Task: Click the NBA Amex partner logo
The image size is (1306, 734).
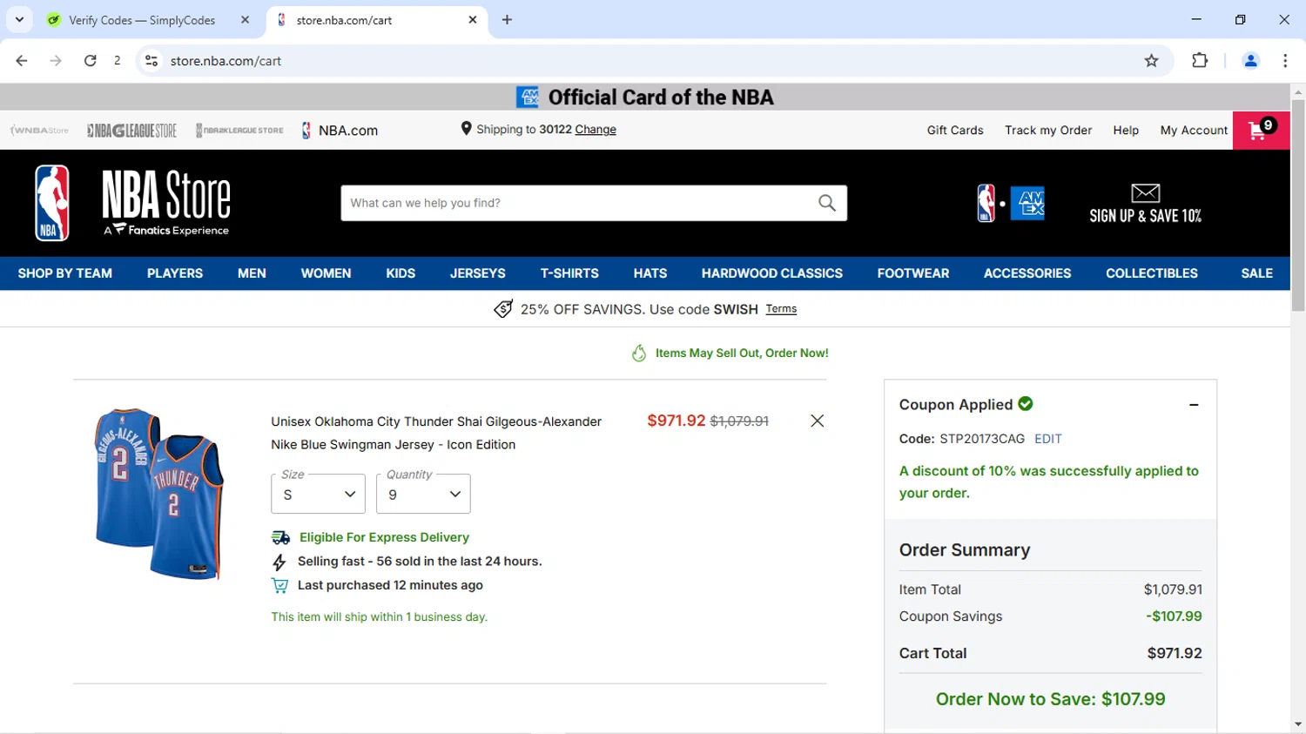Action: coord(1010,203)
